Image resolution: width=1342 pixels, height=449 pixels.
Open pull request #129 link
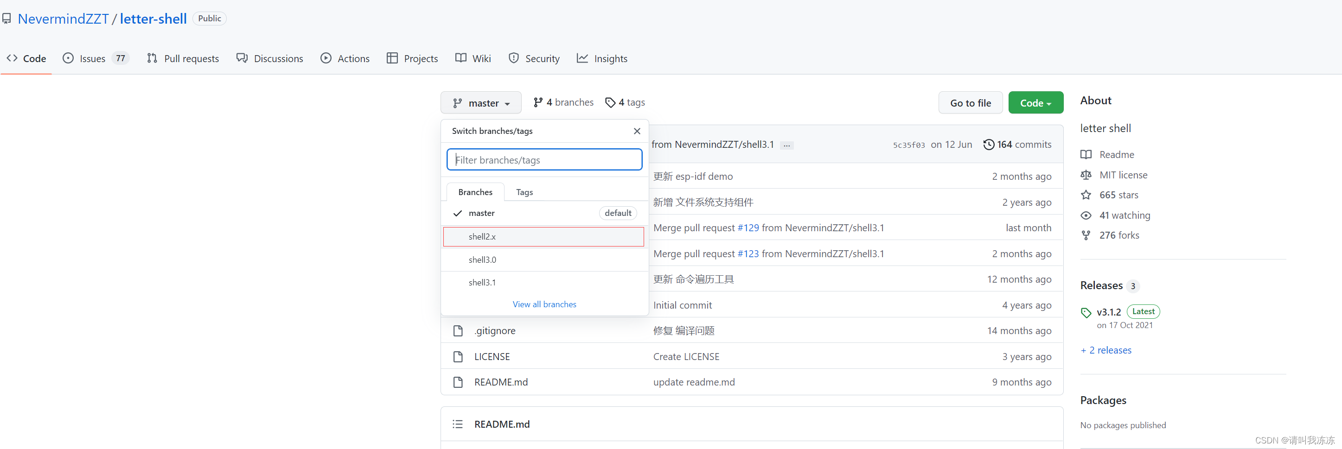[x=748, y=228]
